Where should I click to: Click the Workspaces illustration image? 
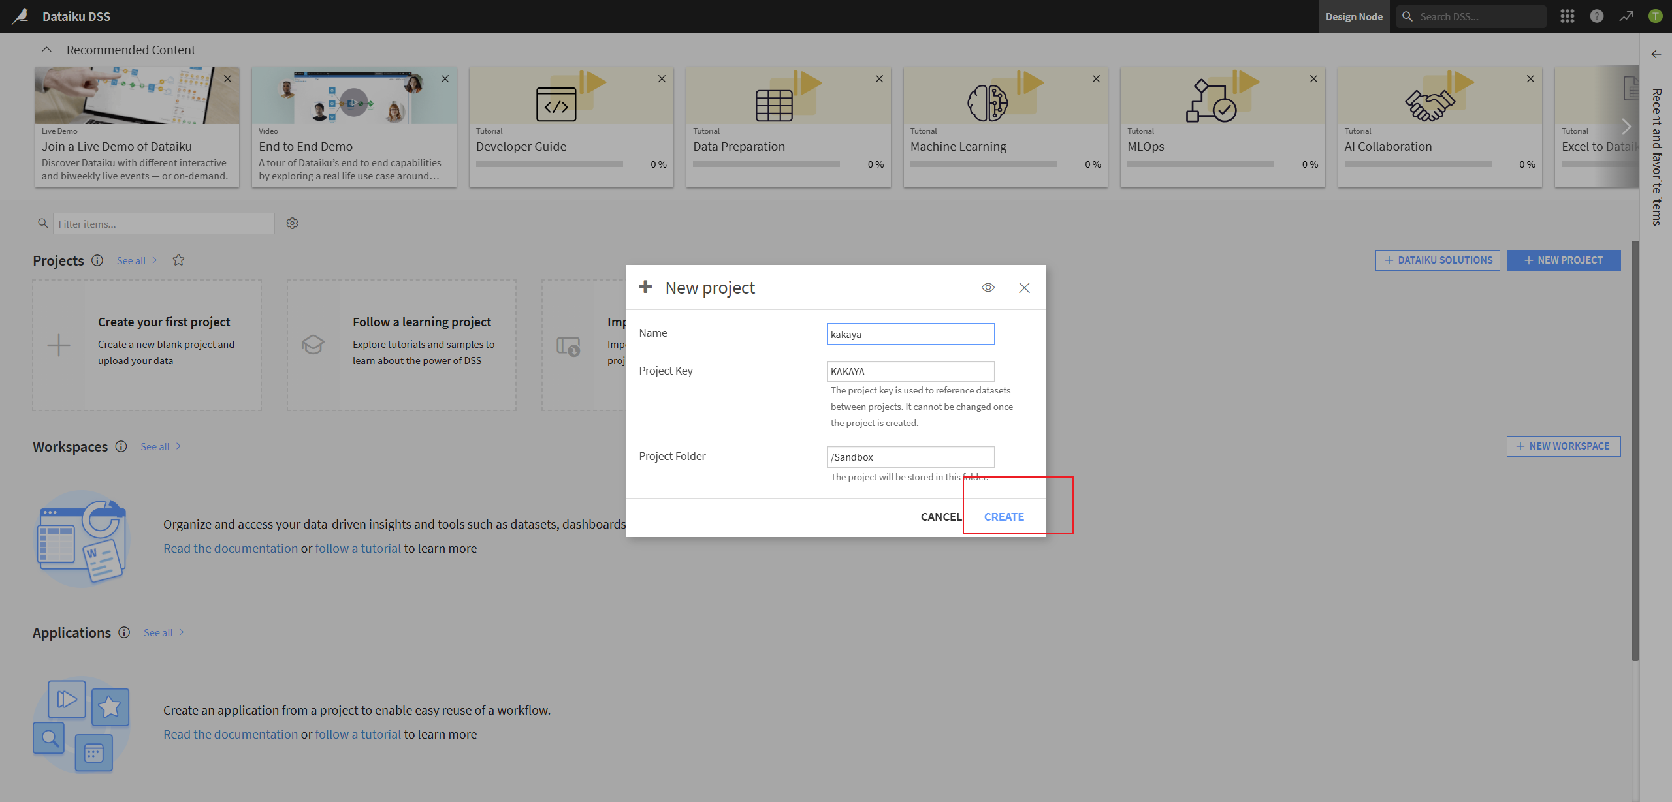(x=82, y=539)
